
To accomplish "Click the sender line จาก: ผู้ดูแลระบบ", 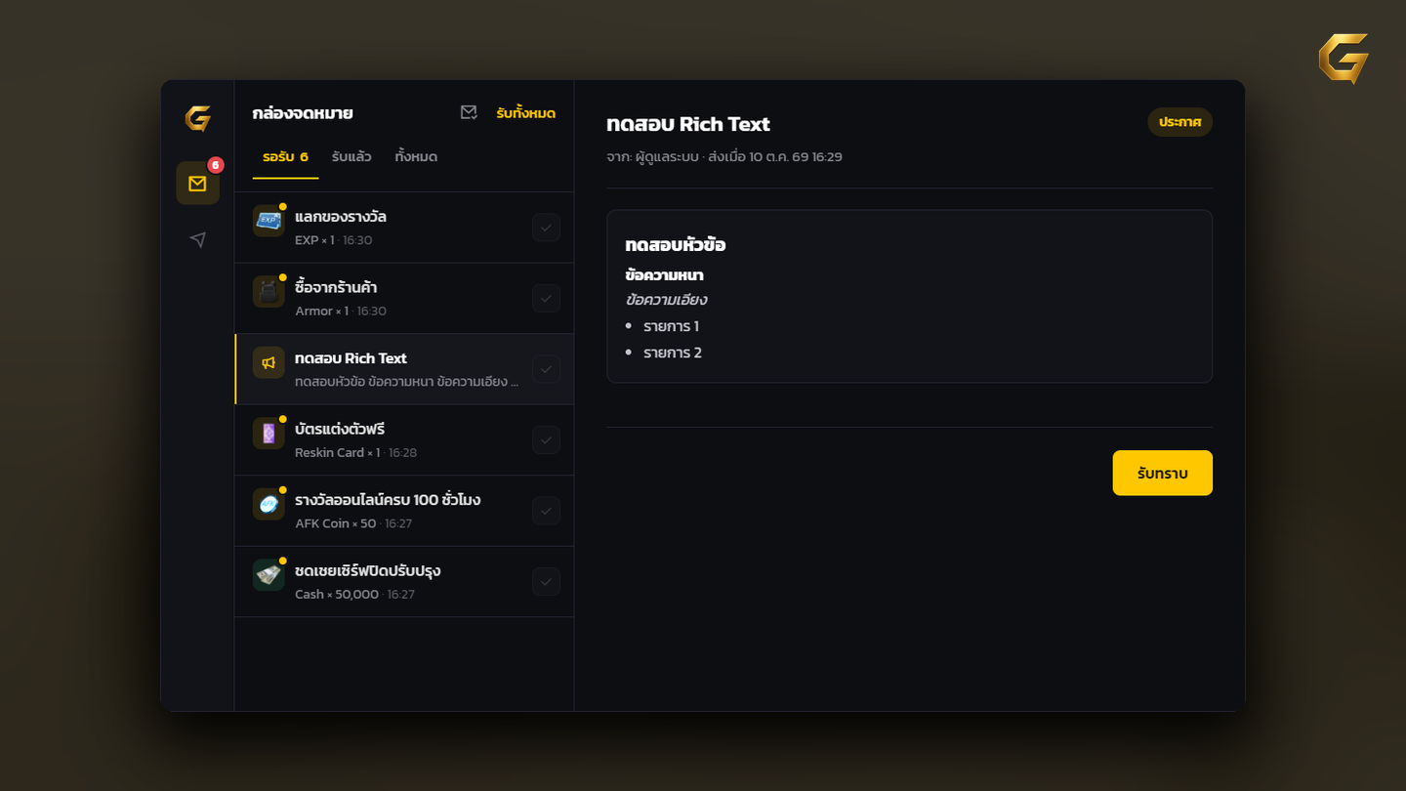I will (x=652, y=157).
